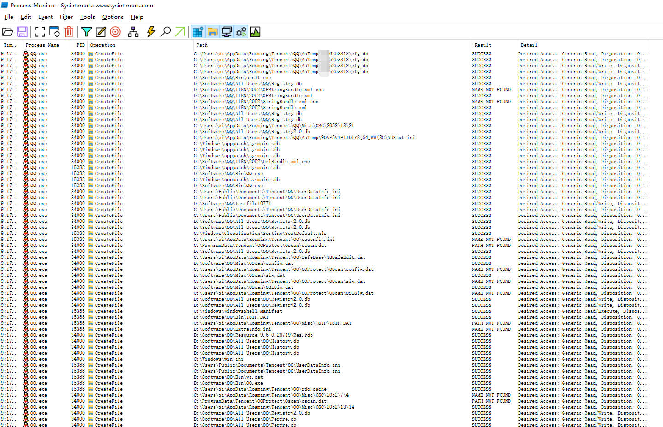
Task: Toggle Show File System Activity button
Action: 212,32
